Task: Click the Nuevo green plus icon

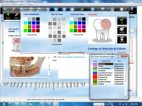Action: (x=8, y=16)
